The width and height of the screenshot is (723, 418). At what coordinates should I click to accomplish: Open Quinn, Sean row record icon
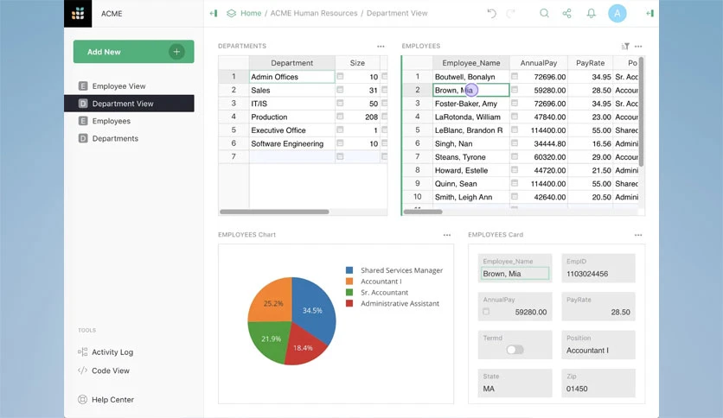[515, 183]
